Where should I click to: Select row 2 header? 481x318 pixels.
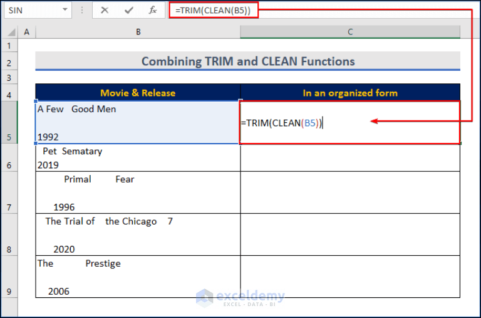pos(9,61)
